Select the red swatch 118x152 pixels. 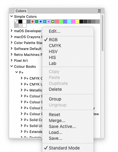coord(33,22)
